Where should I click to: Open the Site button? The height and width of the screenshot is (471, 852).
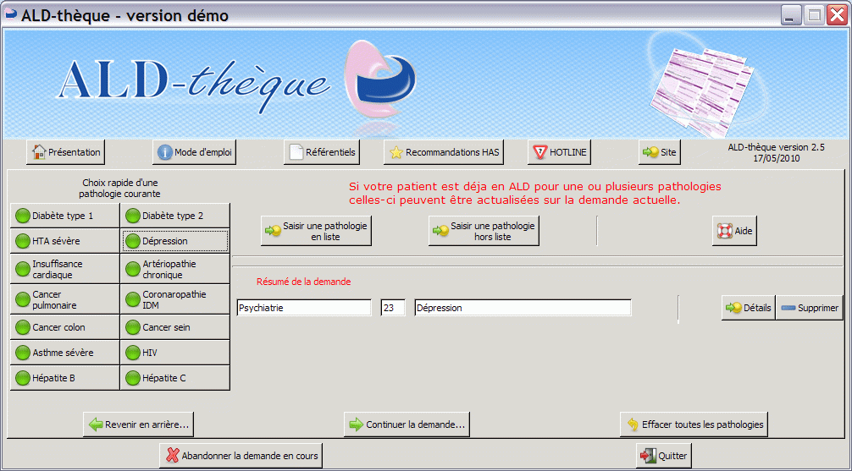click(x=659, y=152)
